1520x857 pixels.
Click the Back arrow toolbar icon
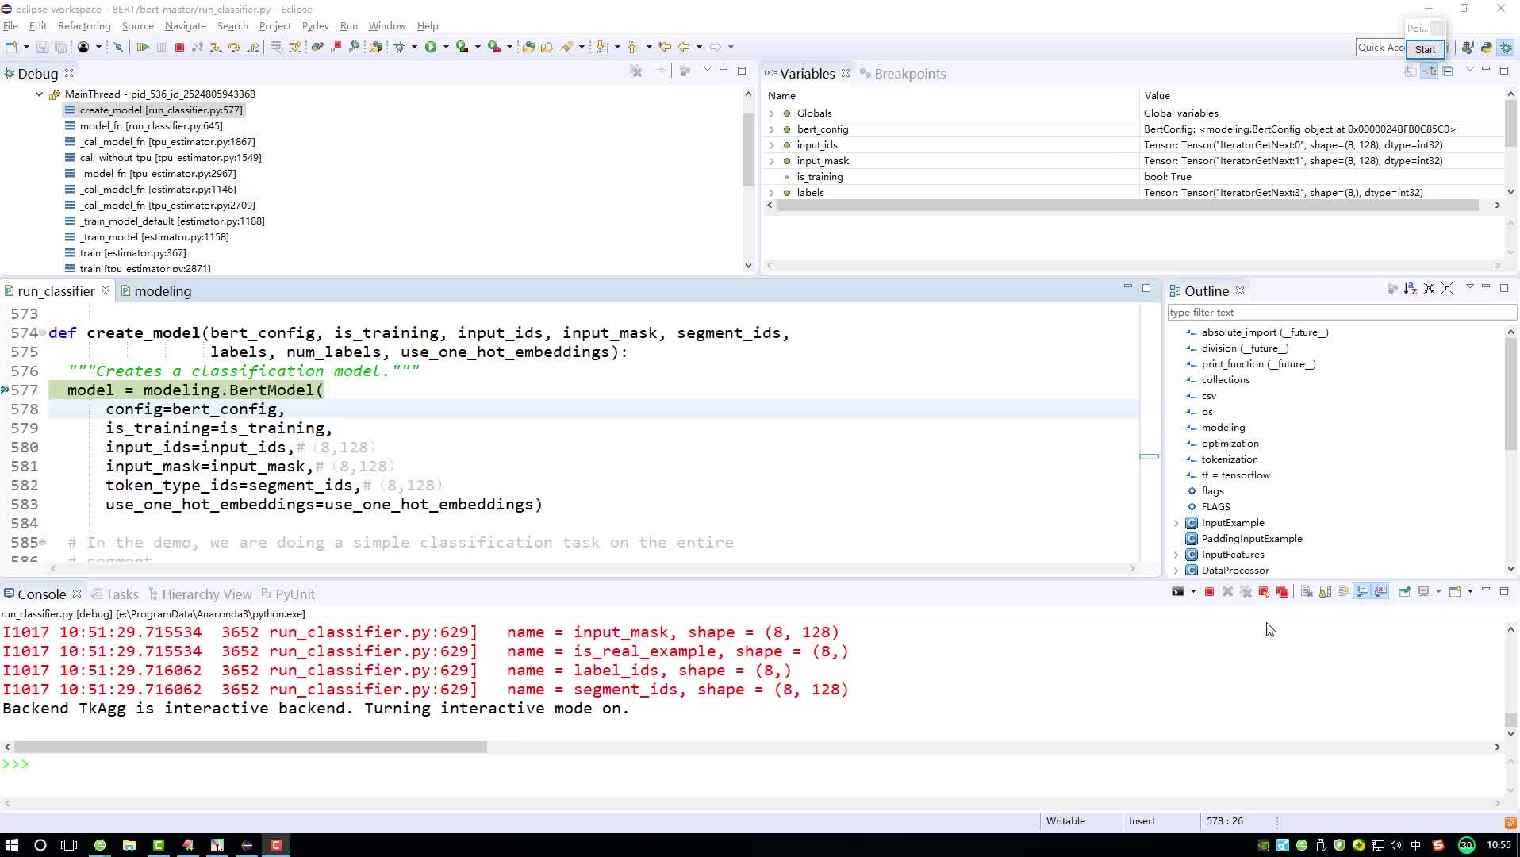click(684, 48)
